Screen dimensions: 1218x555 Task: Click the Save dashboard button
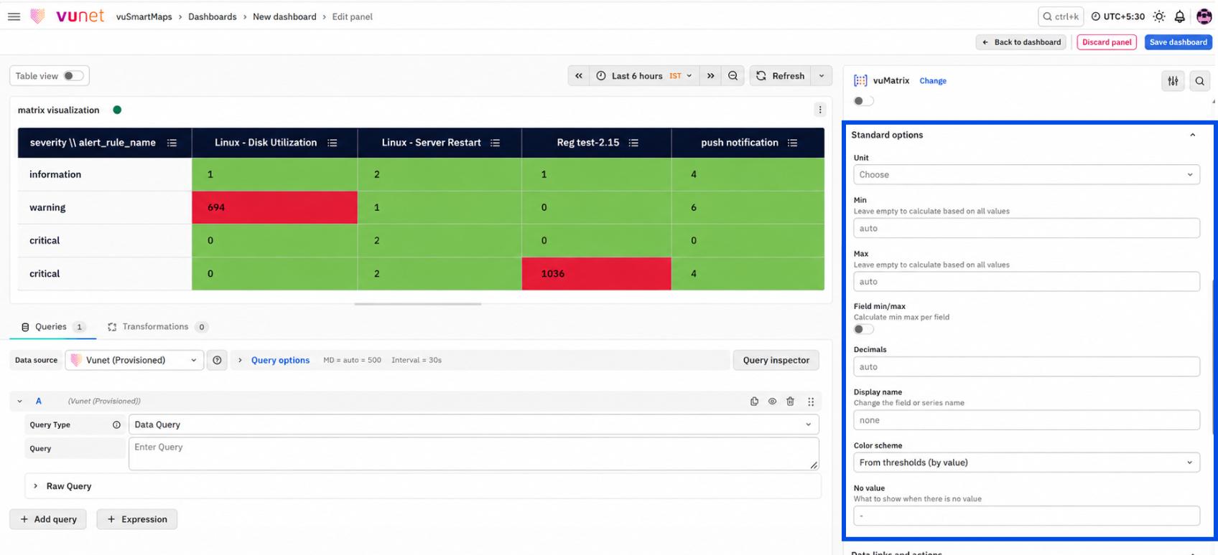click(1178, 42)
